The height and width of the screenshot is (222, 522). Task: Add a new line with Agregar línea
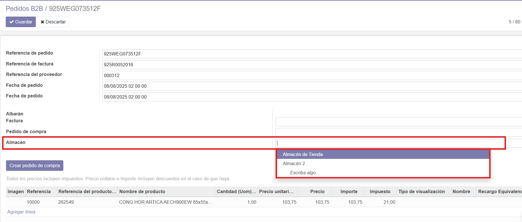coord(21,212)
